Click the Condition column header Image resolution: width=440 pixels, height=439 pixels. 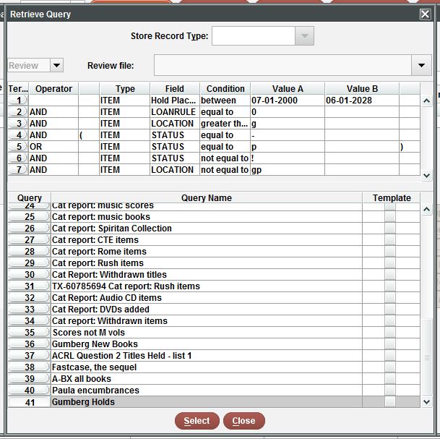point(225,89)
